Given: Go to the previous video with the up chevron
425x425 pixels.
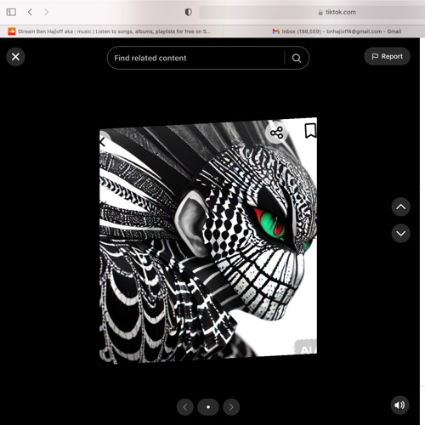Looking at the screenshot, I should 400,207.
